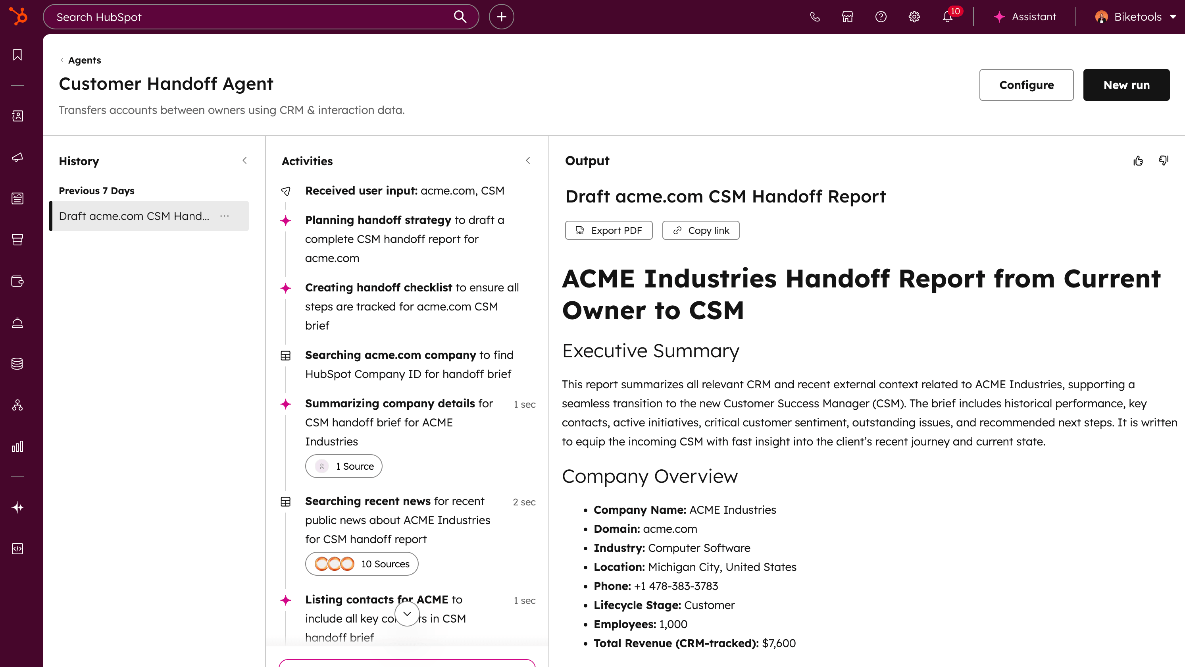The width and height of the screenshot is (1185, 667).
Task: Click Listing contacts for ACME activity
Action: [x=385, y=619]
